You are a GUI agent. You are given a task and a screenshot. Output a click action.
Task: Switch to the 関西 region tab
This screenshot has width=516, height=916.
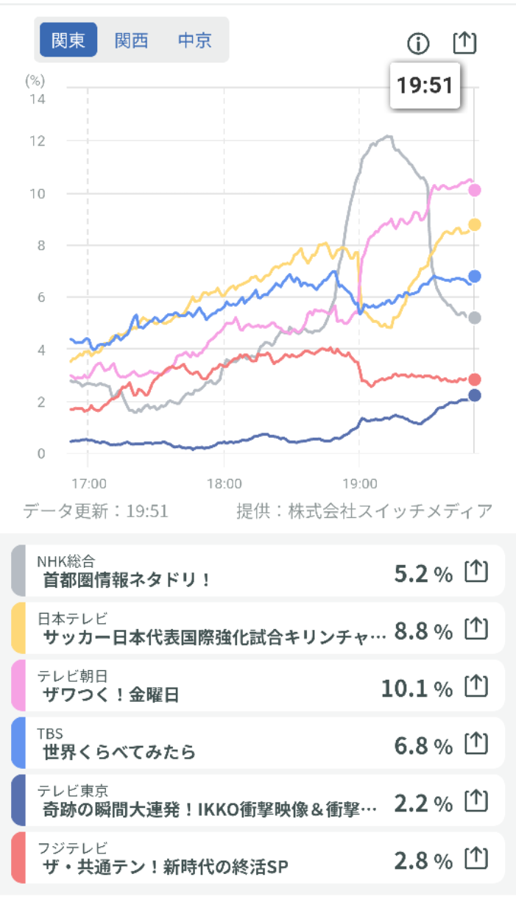[132, 40]
